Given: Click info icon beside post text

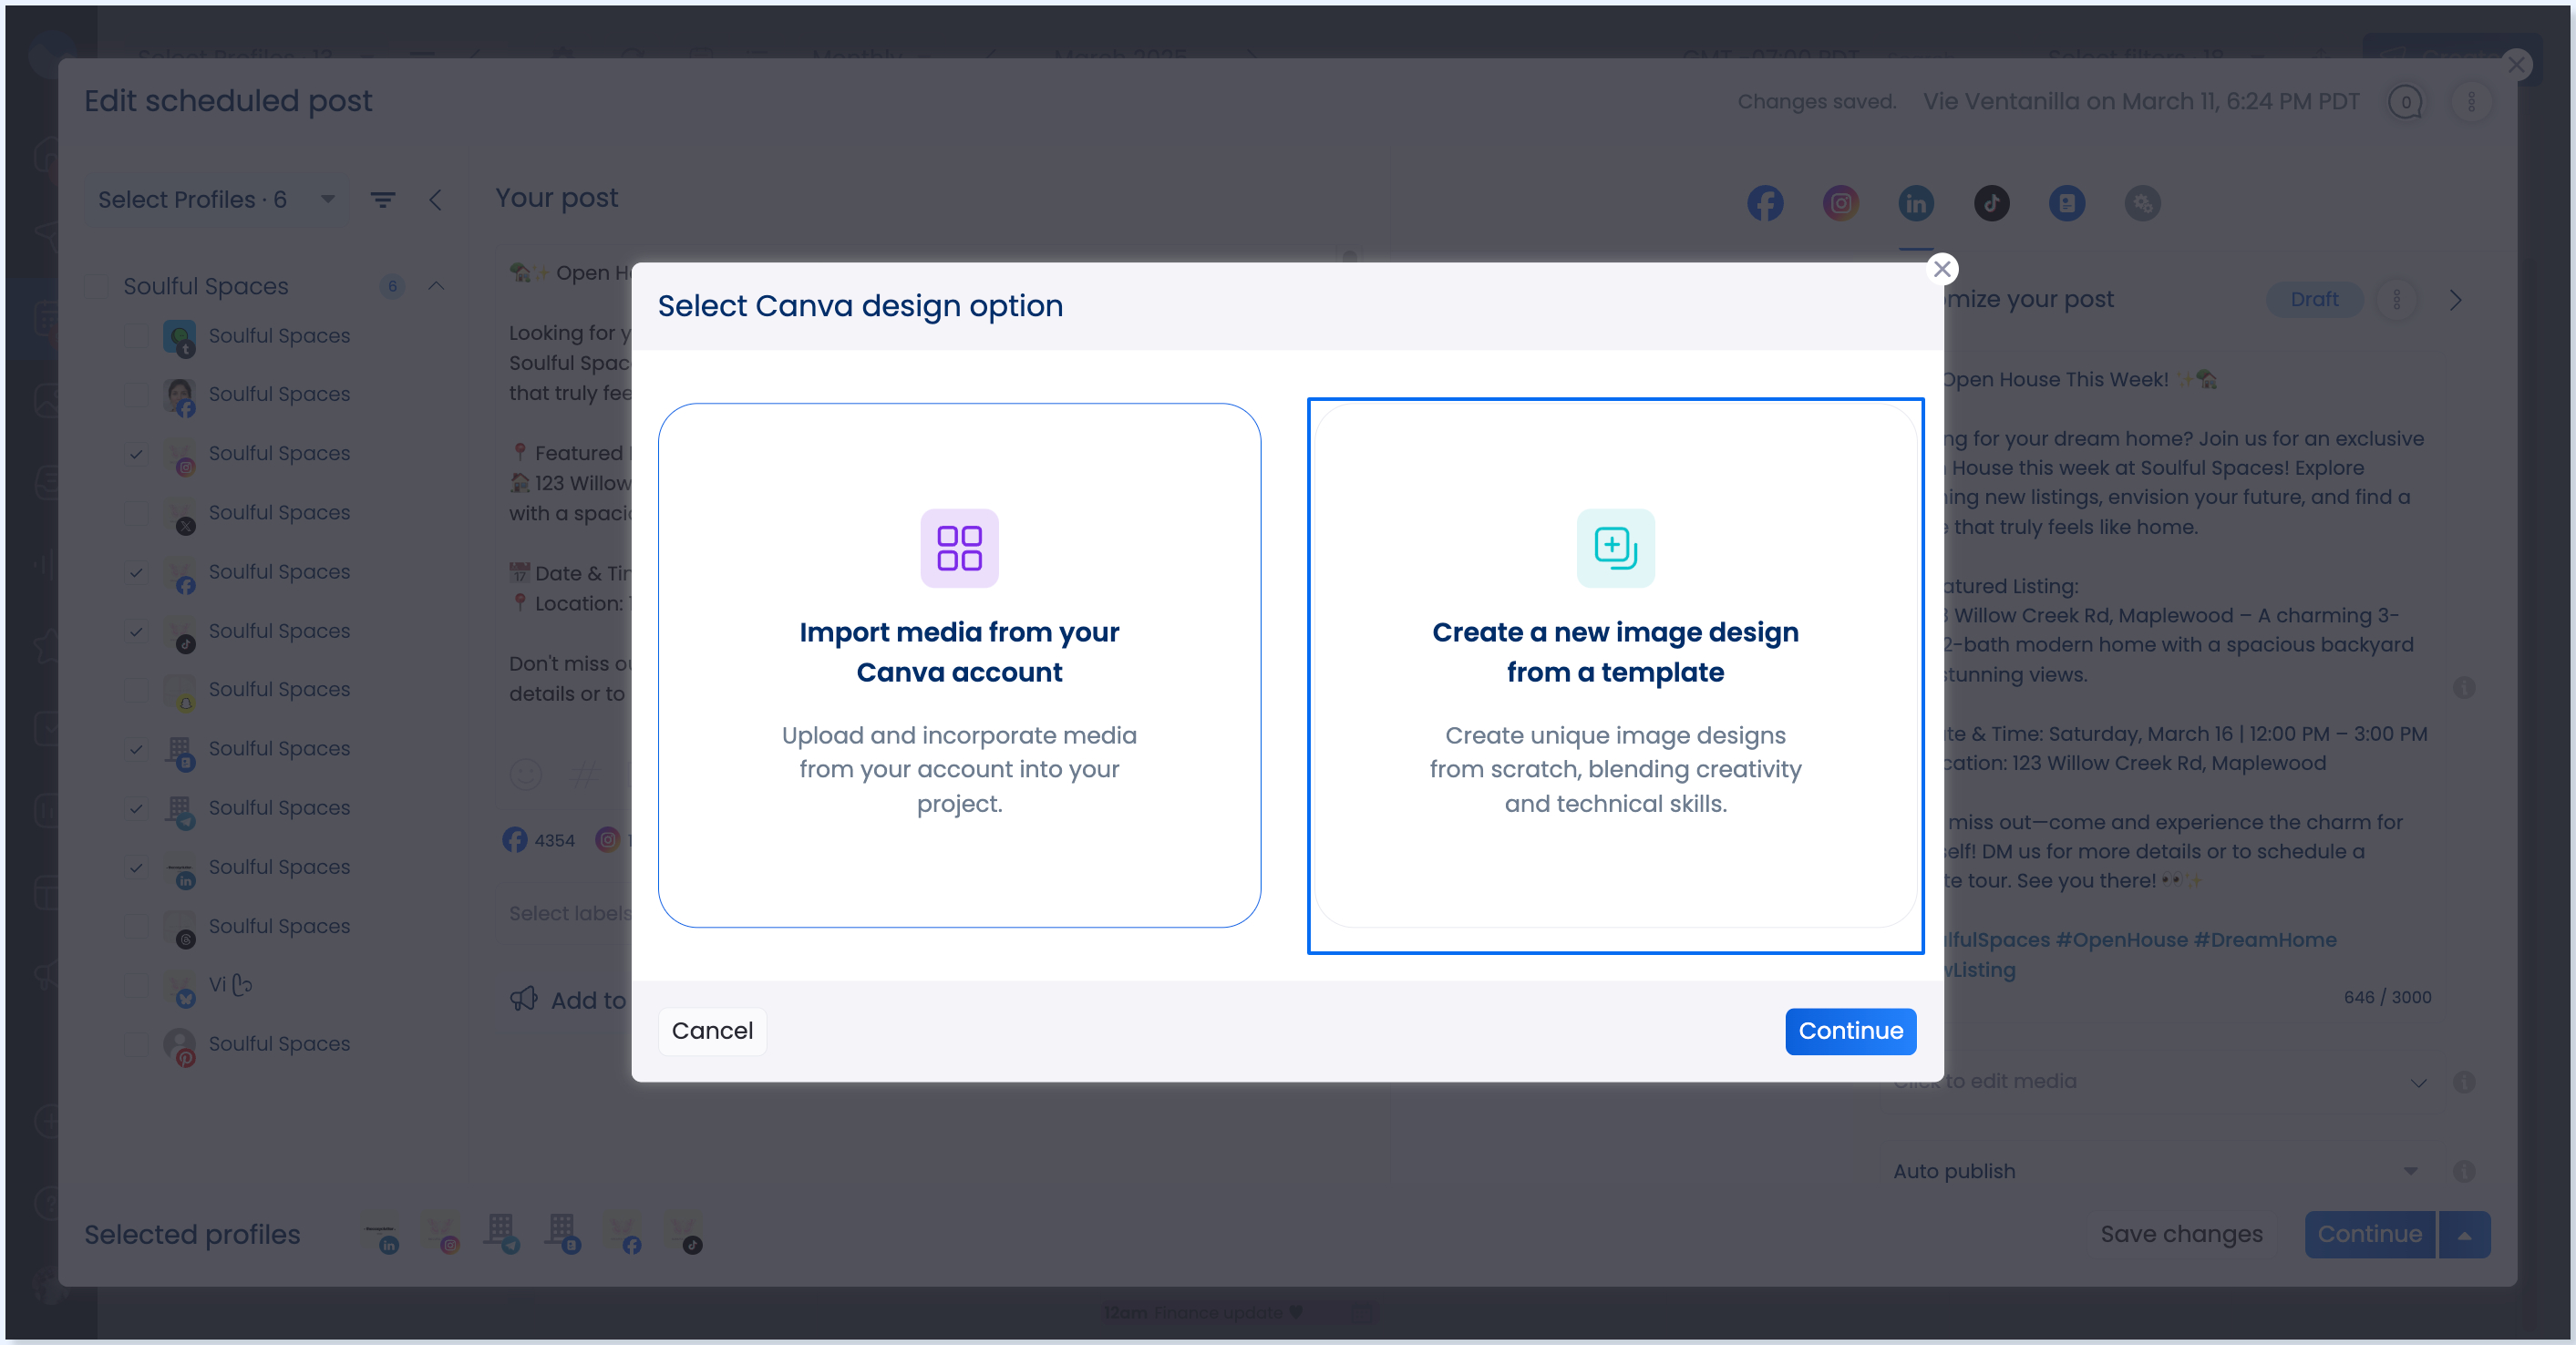Looking at the screenshot, I should (2464, 687).
